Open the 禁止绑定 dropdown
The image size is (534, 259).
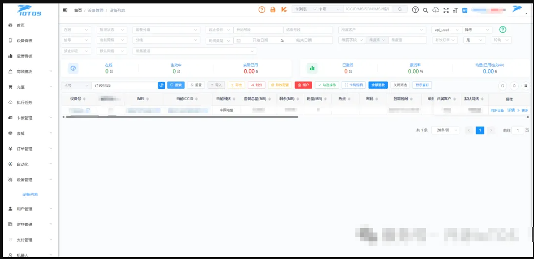(x=76, y=51)
